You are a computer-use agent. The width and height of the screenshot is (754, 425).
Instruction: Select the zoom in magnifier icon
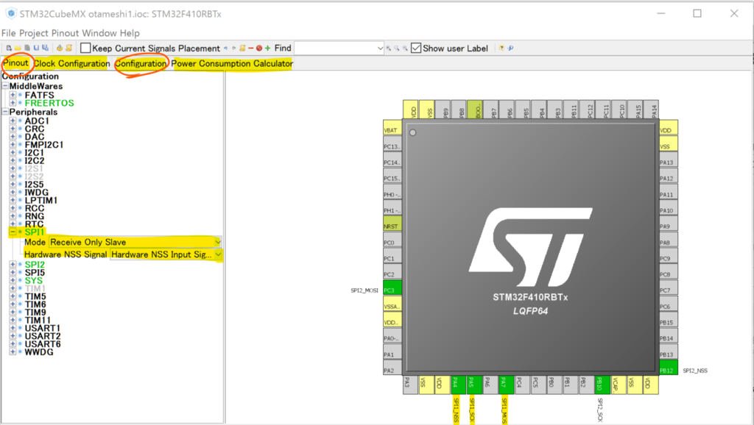pos(388,48)
